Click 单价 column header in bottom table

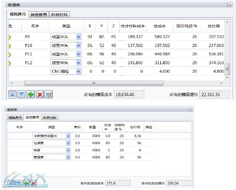click(78, 127)
